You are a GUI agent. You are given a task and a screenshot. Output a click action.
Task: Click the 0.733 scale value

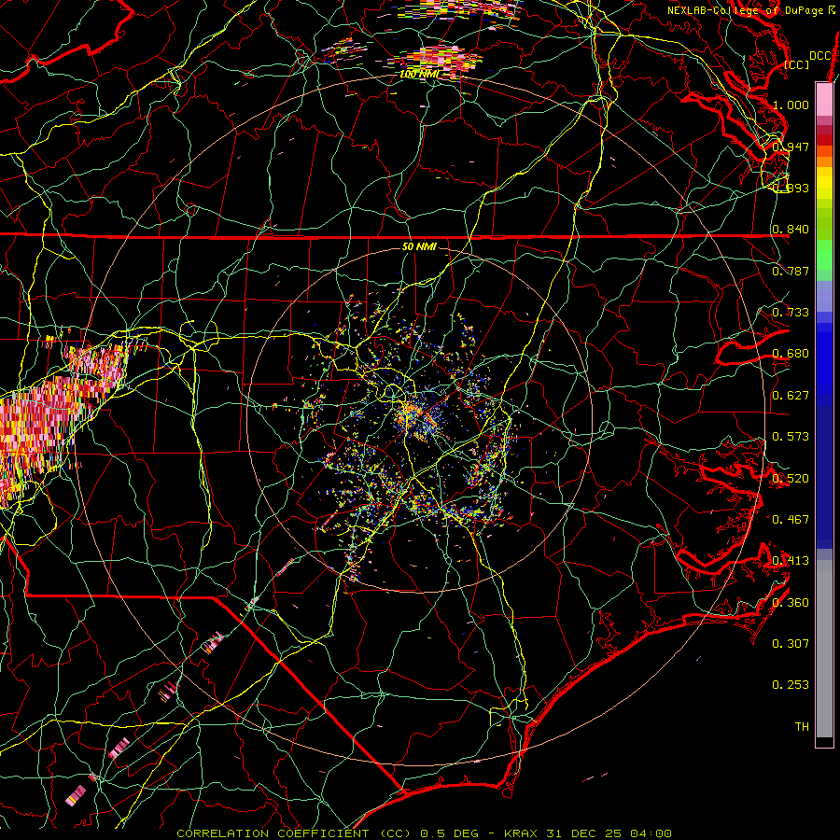[x=791, y=313]
